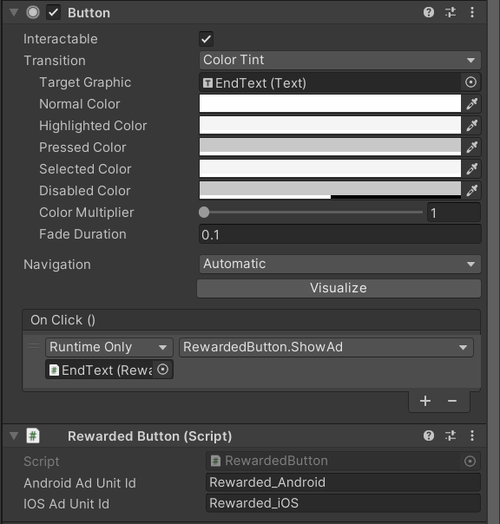
Task: Click the IOS Ad Unit Id field
Action: tap(343, 503)
